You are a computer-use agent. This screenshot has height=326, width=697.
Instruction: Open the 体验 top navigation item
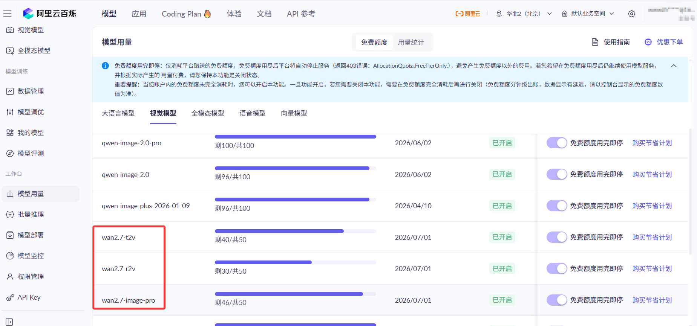pyautogui.click(x=234, y=14)
